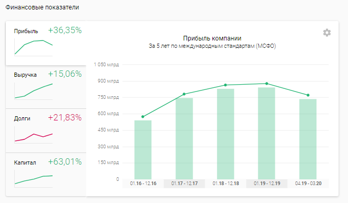Click the 600 млрд axis label
Viewport: 348px width, 203px height.
[108, 114]
